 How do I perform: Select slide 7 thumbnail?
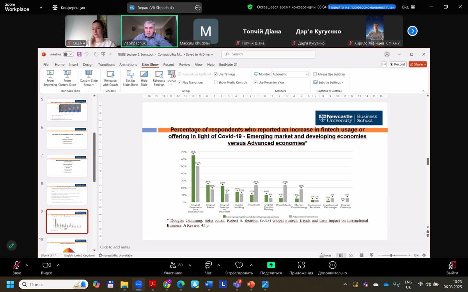[67, 165]
